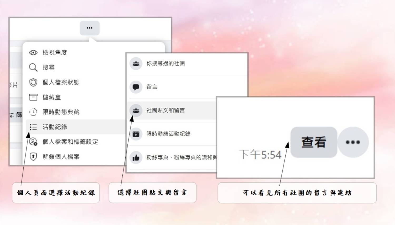This screenshot has height=225, width=395.
Task: Click the 可以看見所有社團的留言與連結 caption box
Action: pyautogui.click(x=297, y=193)
